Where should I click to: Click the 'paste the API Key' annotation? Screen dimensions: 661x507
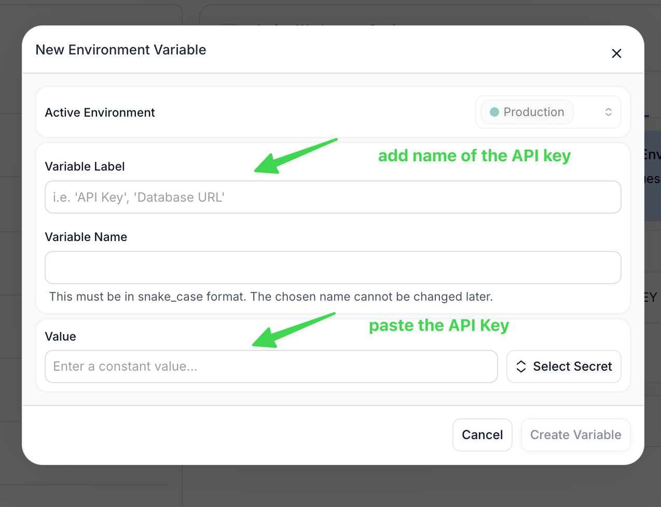click(x=439, y=326)
